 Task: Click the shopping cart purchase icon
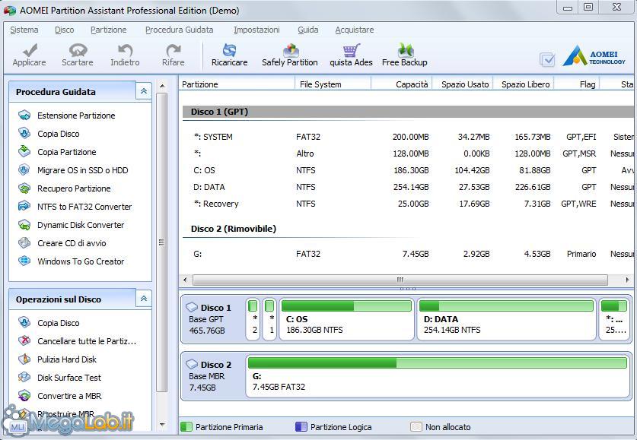coord(351,50)
